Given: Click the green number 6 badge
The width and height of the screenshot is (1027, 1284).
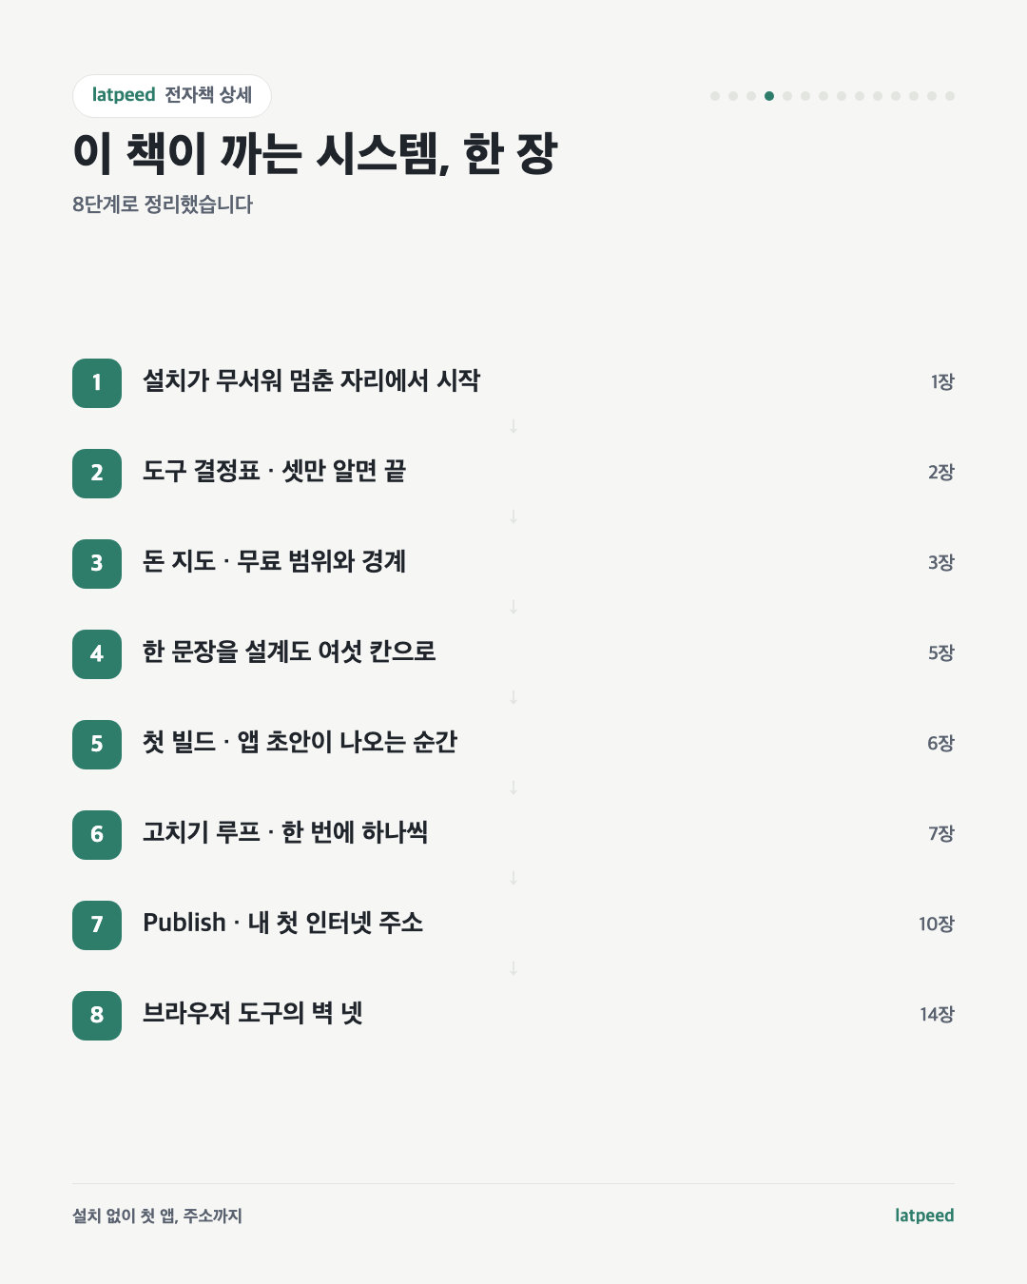Looking at the screenshot, I should point(97,835).
